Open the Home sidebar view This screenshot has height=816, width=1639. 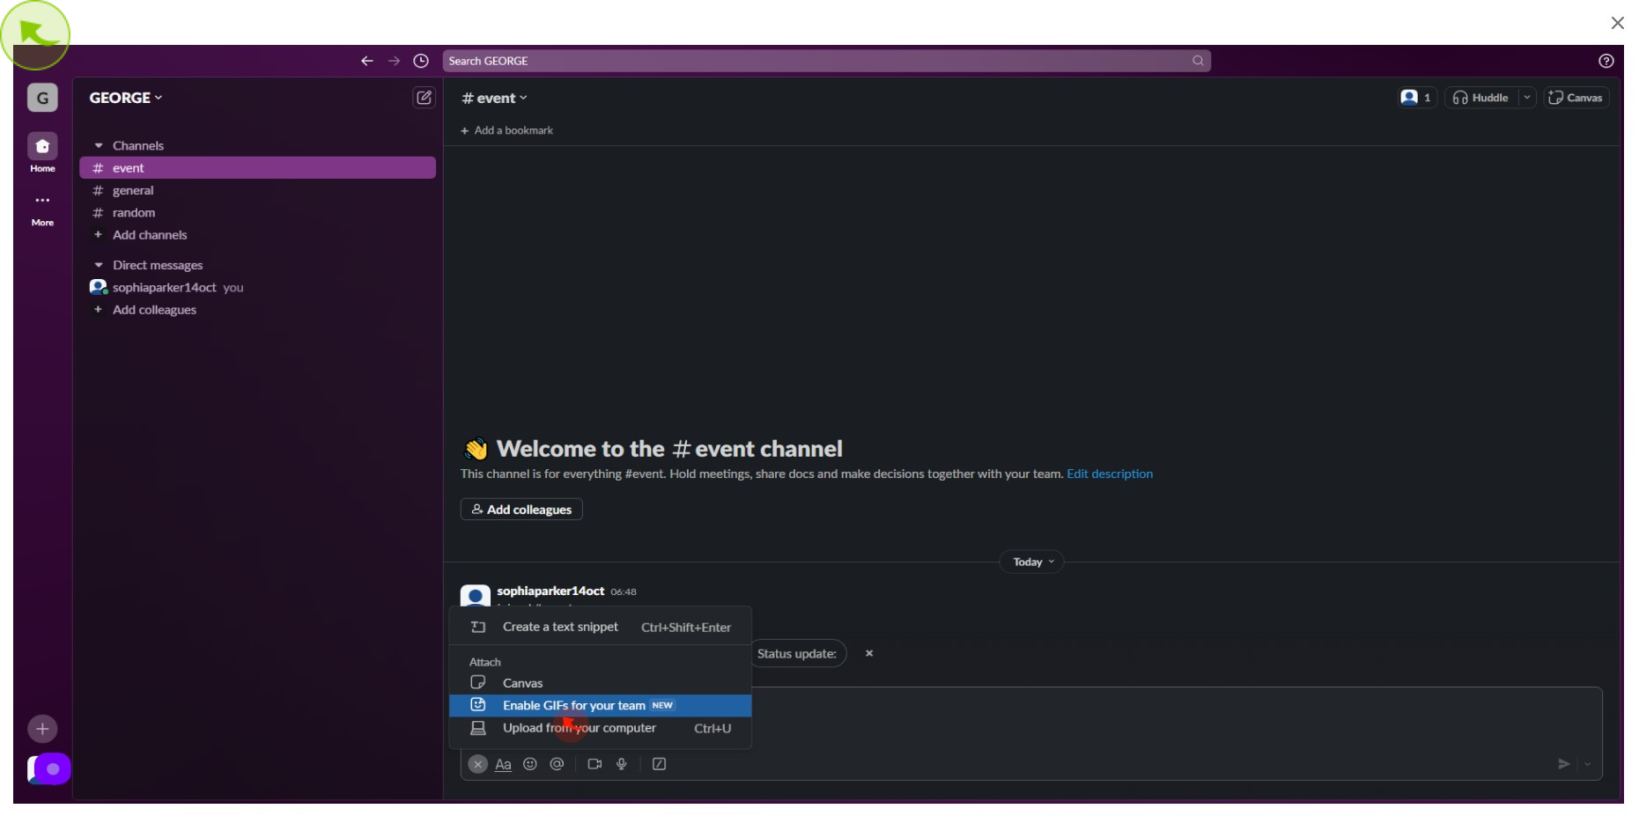[x=42, y=153]
